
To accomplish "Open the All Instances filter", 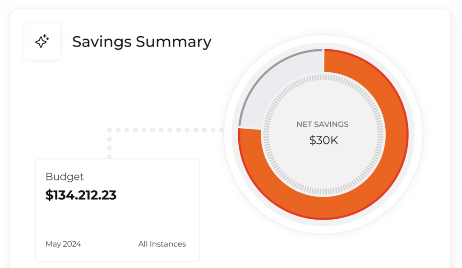I will tap(162, 244).
